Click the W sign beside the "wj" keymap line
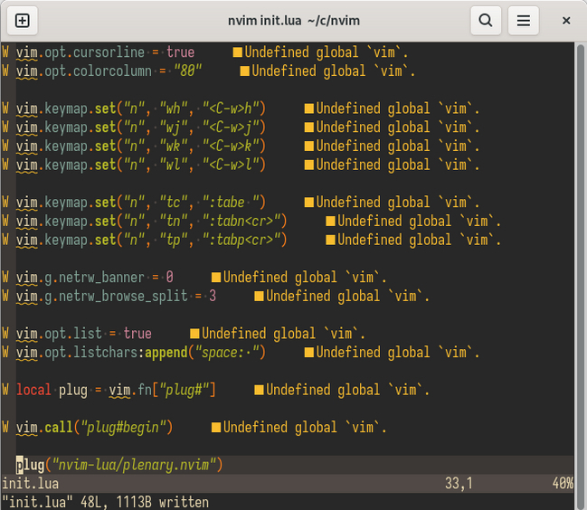Image resolution: width=587 pixels, height=510 pixels. 5,127
